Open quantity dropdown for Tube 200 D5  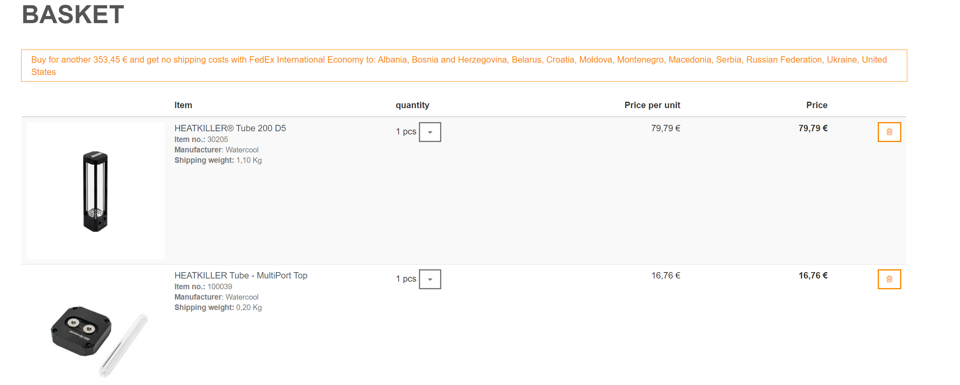[x=430, y=132]
